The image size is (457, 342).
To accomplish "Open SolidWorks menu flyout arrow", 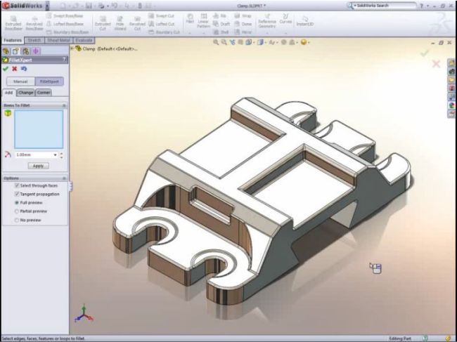I will [47, 6].
